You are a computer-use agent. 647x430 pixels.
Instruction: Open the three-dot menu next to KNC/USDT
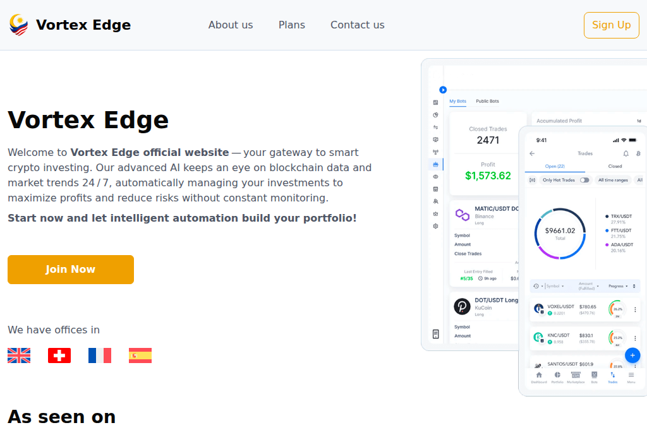click(635, 338)
